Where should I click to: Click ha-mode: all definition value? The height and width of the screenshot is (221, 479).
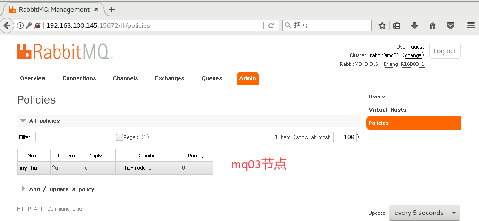[139, 168]
